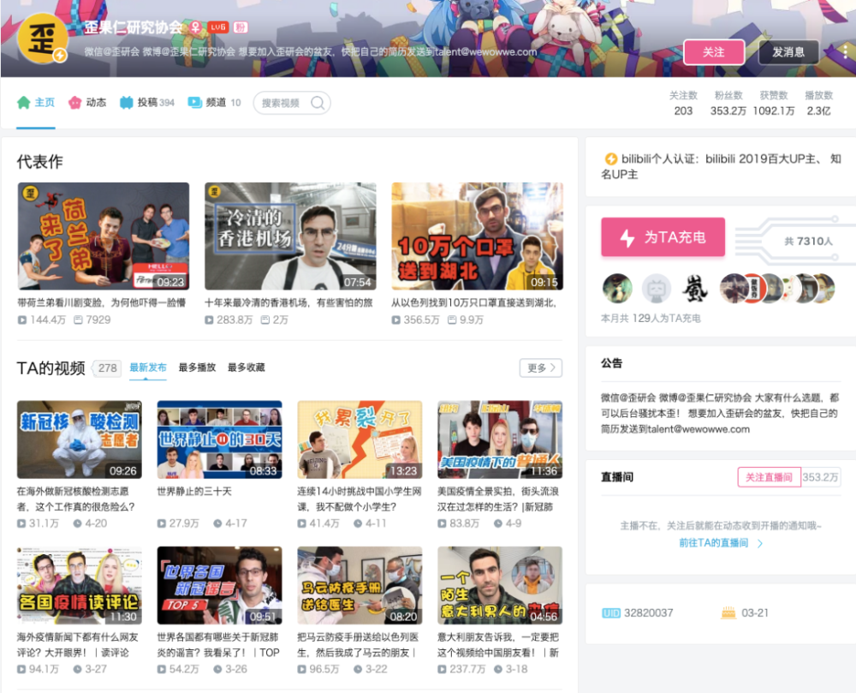
Task: Click the 获赞数 1092.1万 stat
Action: 774,103
